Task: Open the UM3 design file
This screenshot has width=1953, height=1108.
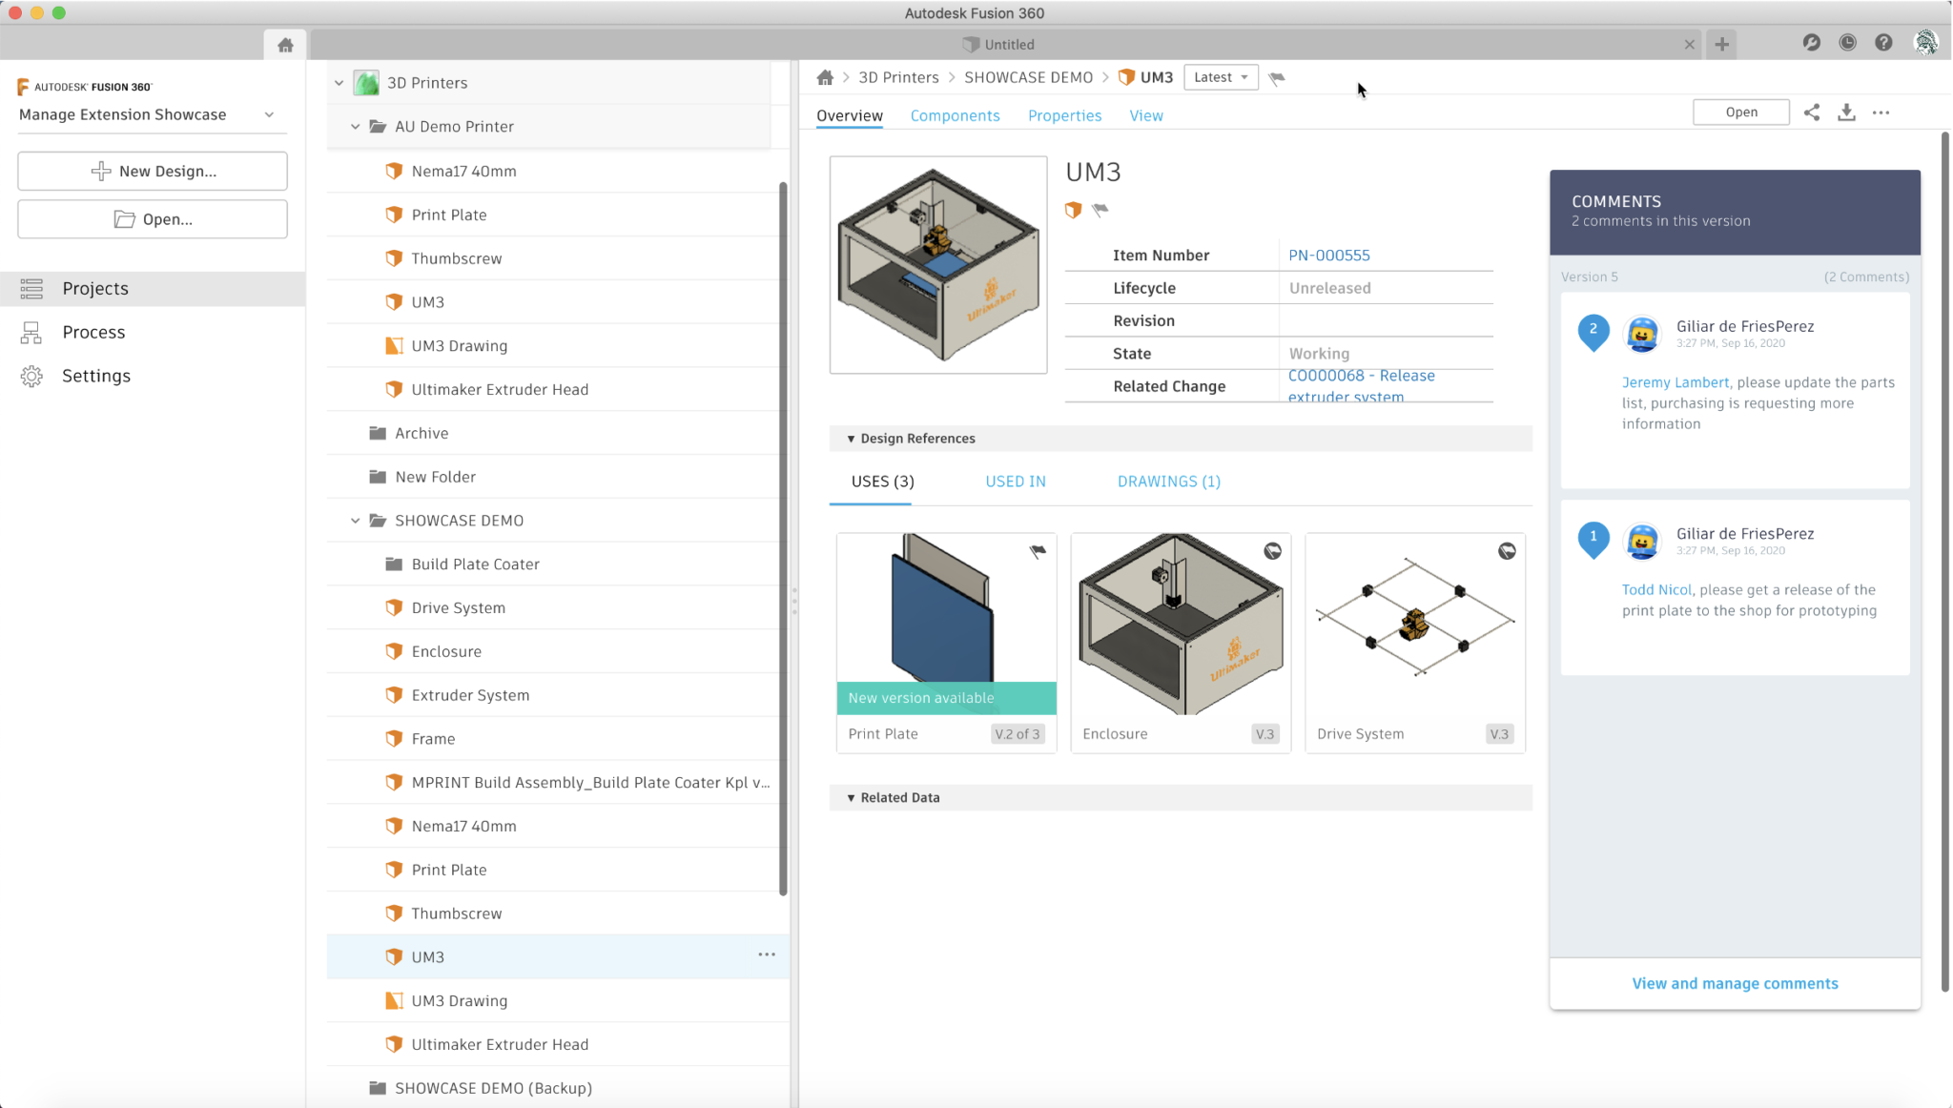Action: (1739, 112)
